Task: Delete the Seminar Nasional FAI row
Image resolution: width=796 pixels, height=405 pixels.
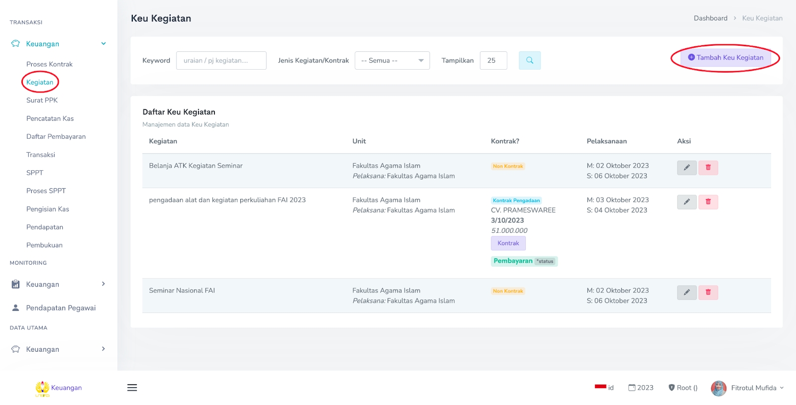Action: click(x=708, y=293)
